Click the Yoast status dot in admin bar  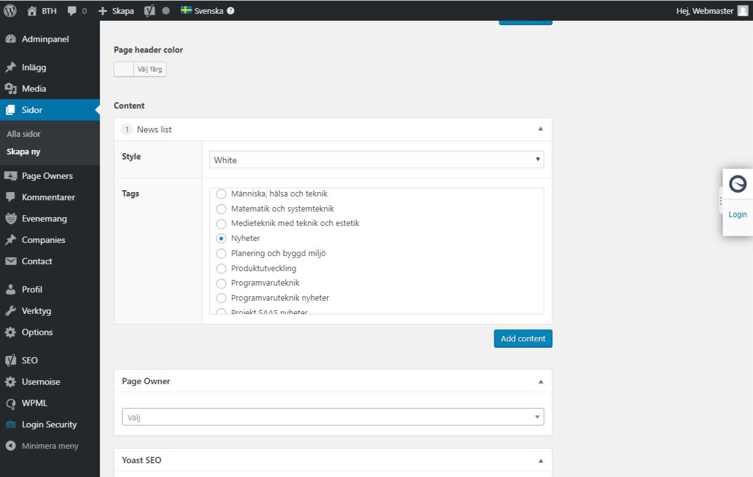tap(166, 11)
